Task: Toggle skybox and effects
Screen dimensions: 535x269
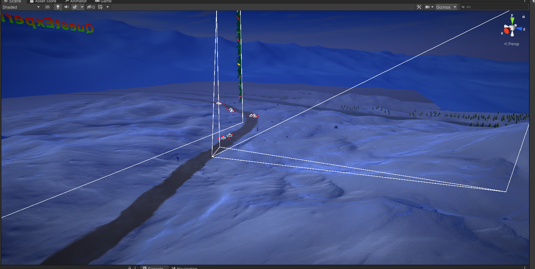Action: [75, 7]
